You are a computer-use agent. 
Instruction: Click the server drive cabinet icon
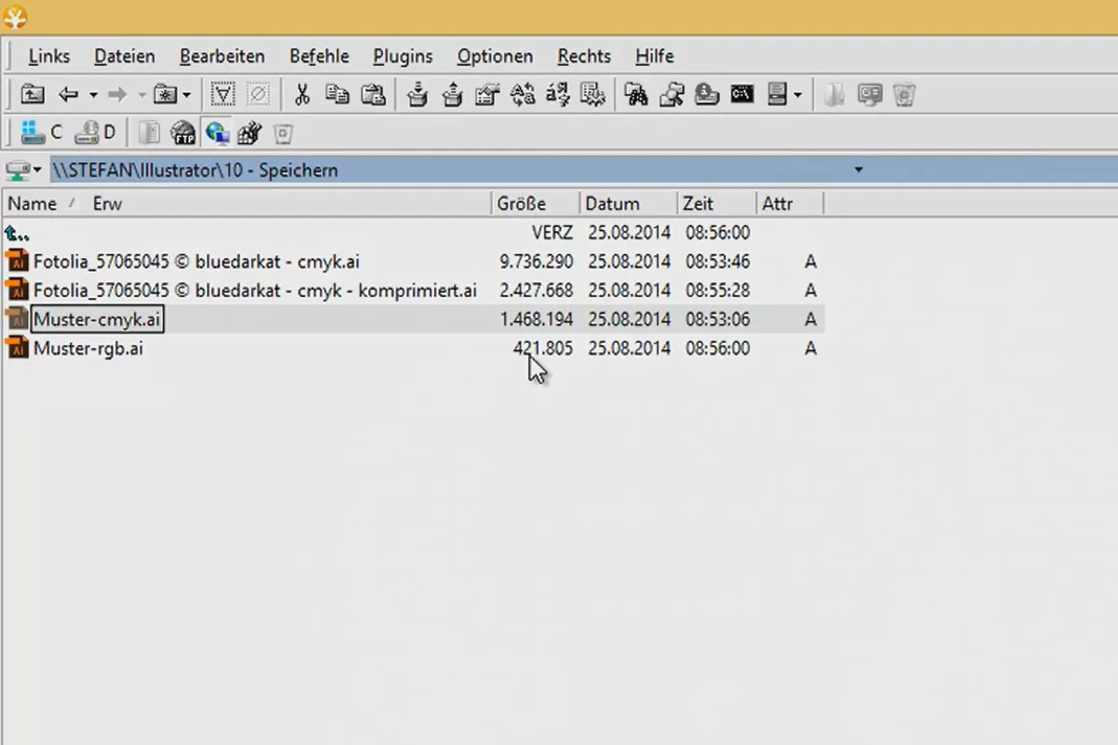pos(776,94)
